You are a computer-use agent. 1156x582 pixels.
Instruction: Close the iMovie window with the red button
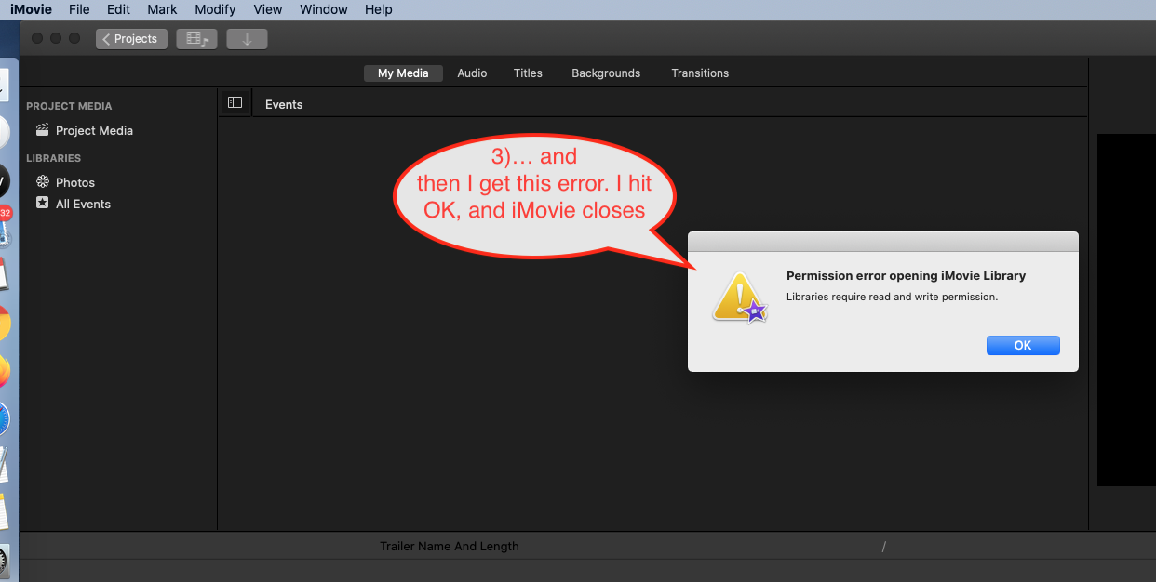click(x=38, y=38)
